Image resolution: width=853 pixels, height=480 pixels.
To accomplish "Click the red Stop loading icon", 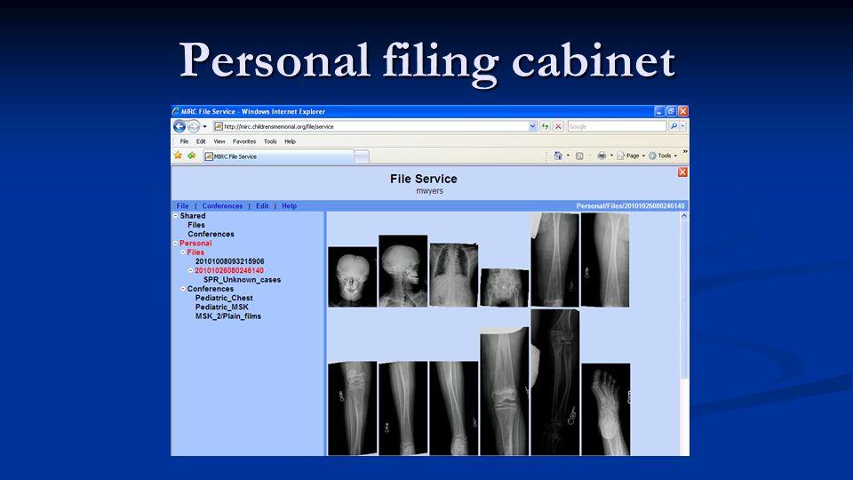I will [x=558, y=126].
